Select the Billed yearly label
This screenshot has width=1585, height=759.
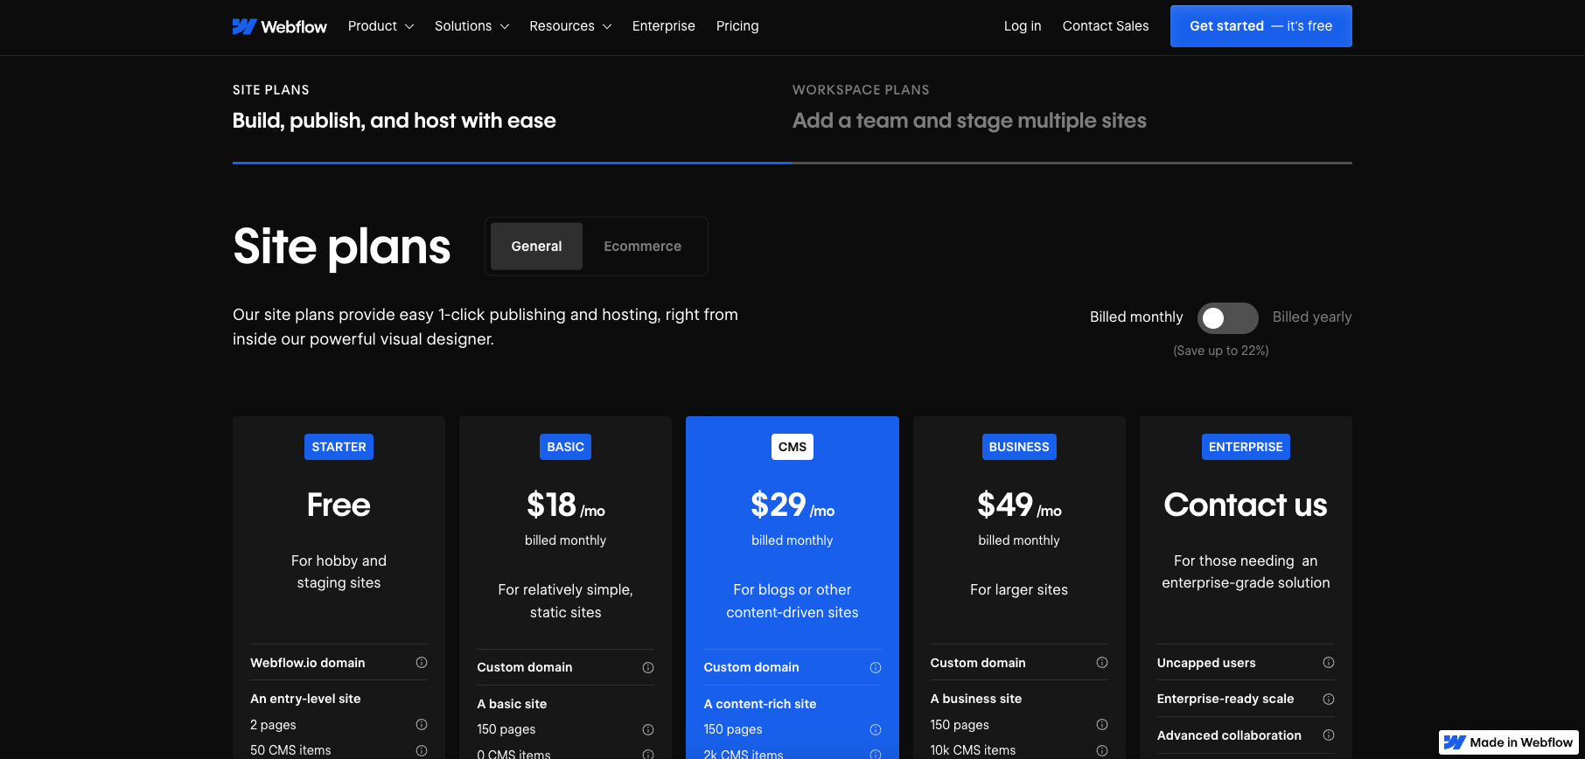[1311, 317]
